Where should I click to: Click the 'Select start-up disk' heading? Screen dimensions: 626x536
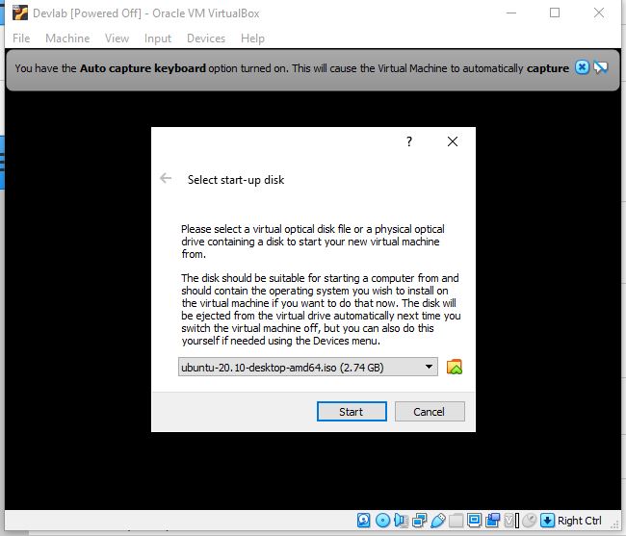pyautogui.click(x=236, y=180)
